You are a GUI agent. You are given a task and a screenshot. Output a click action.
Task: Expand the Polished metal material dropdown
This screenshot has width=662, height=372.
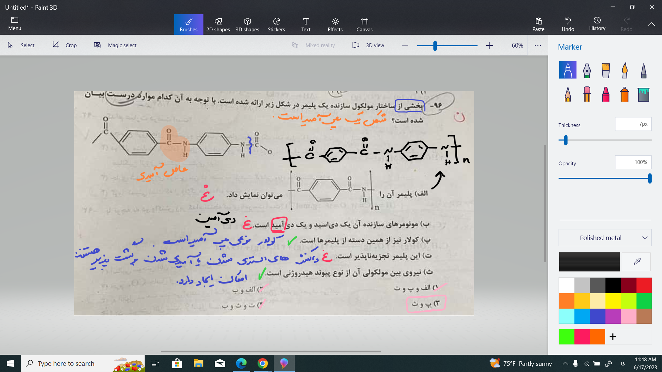[605, 238]
